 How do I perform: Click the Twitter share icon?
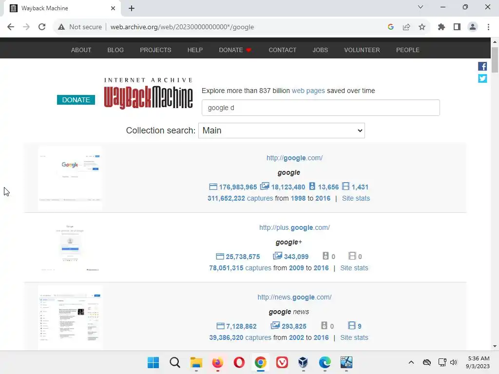point(482,78)
